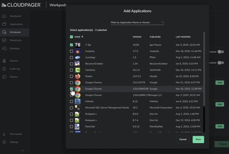Click the Audacity application icon
229x154 pixels.
pyautogui.click(x=77, y=51)
